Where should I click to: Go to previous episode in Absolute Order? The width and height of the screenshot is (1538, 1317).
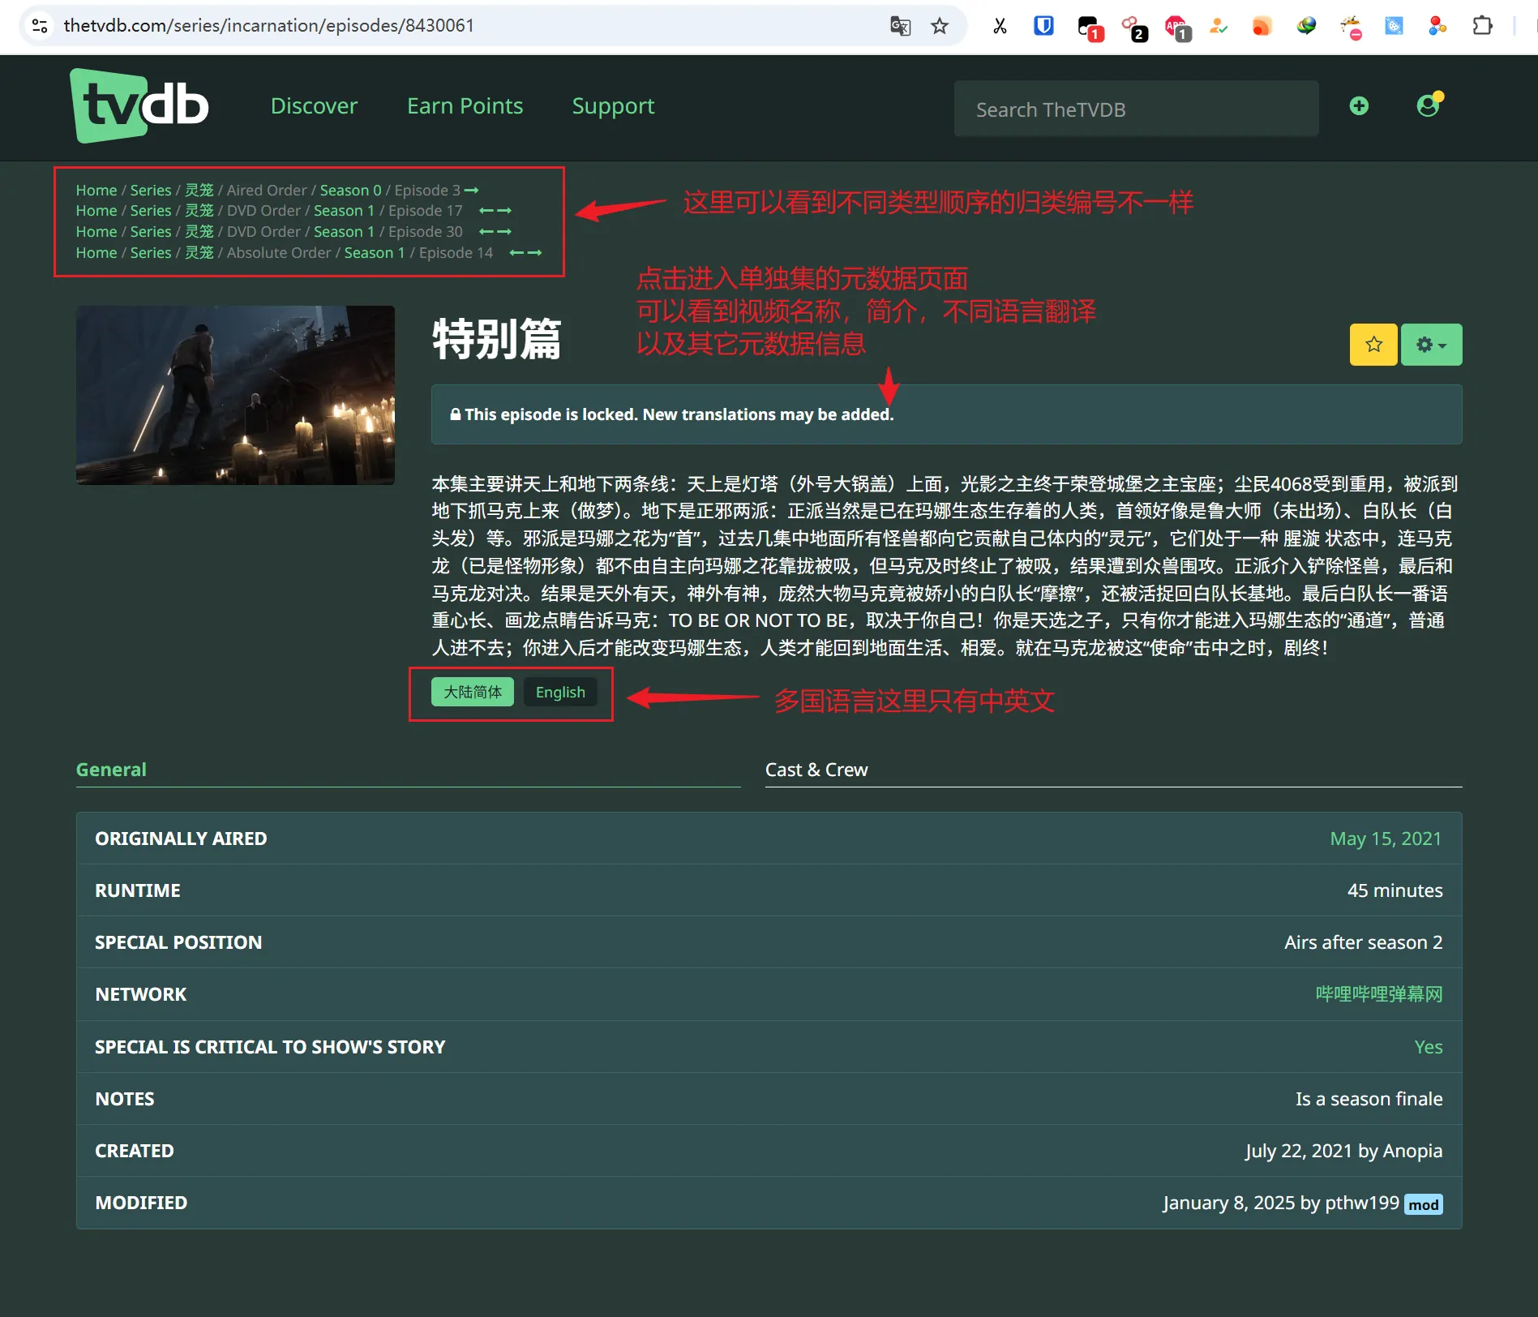pyautogui.click(x=516, y=253)
